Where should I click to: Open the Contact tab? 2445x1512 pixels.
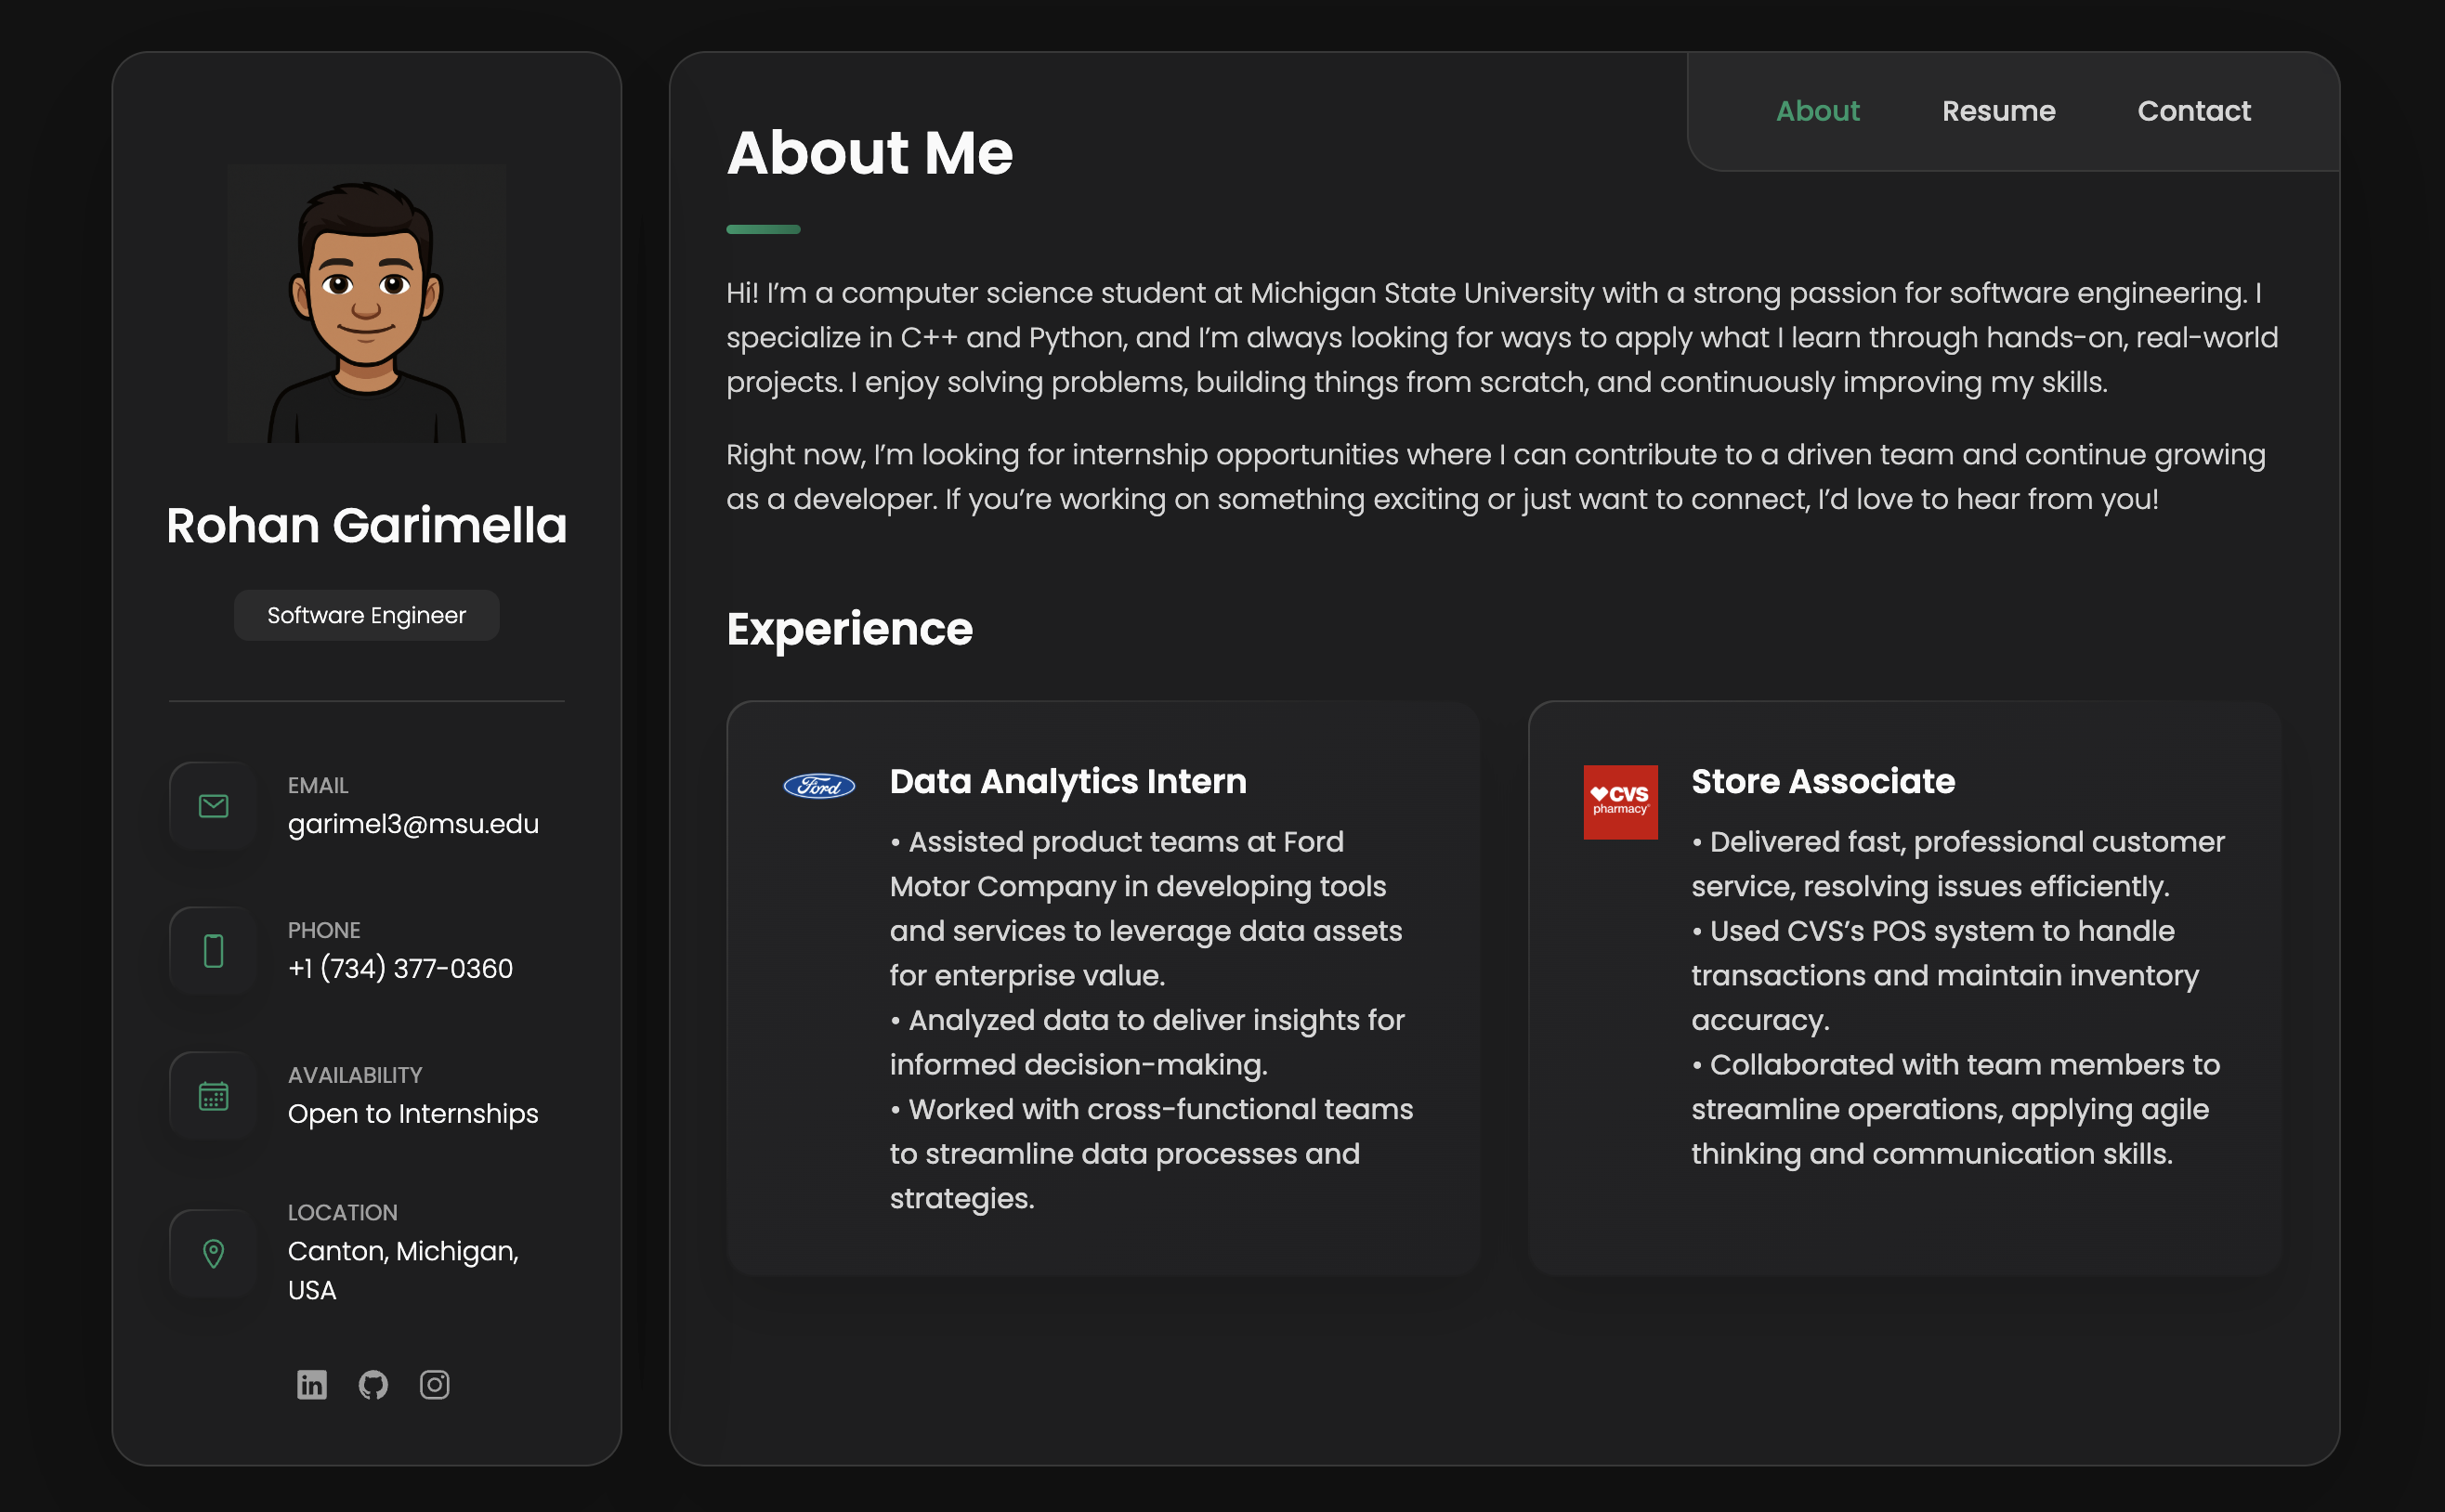pos(2193,111)
